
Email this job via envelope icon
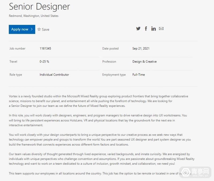click(161, 29)
